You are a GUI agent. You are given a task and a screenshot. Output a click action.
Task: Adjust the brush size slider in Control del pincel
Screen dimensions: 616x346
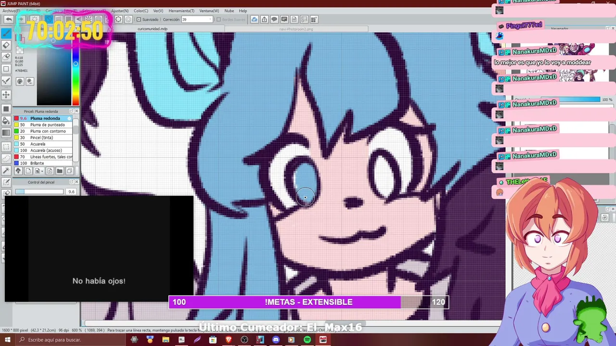[x=39, y=192]
